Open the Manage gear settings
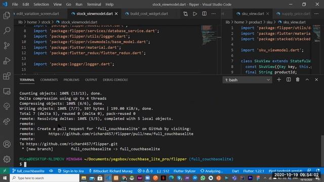324x182 pixels. tap(7, 159)
